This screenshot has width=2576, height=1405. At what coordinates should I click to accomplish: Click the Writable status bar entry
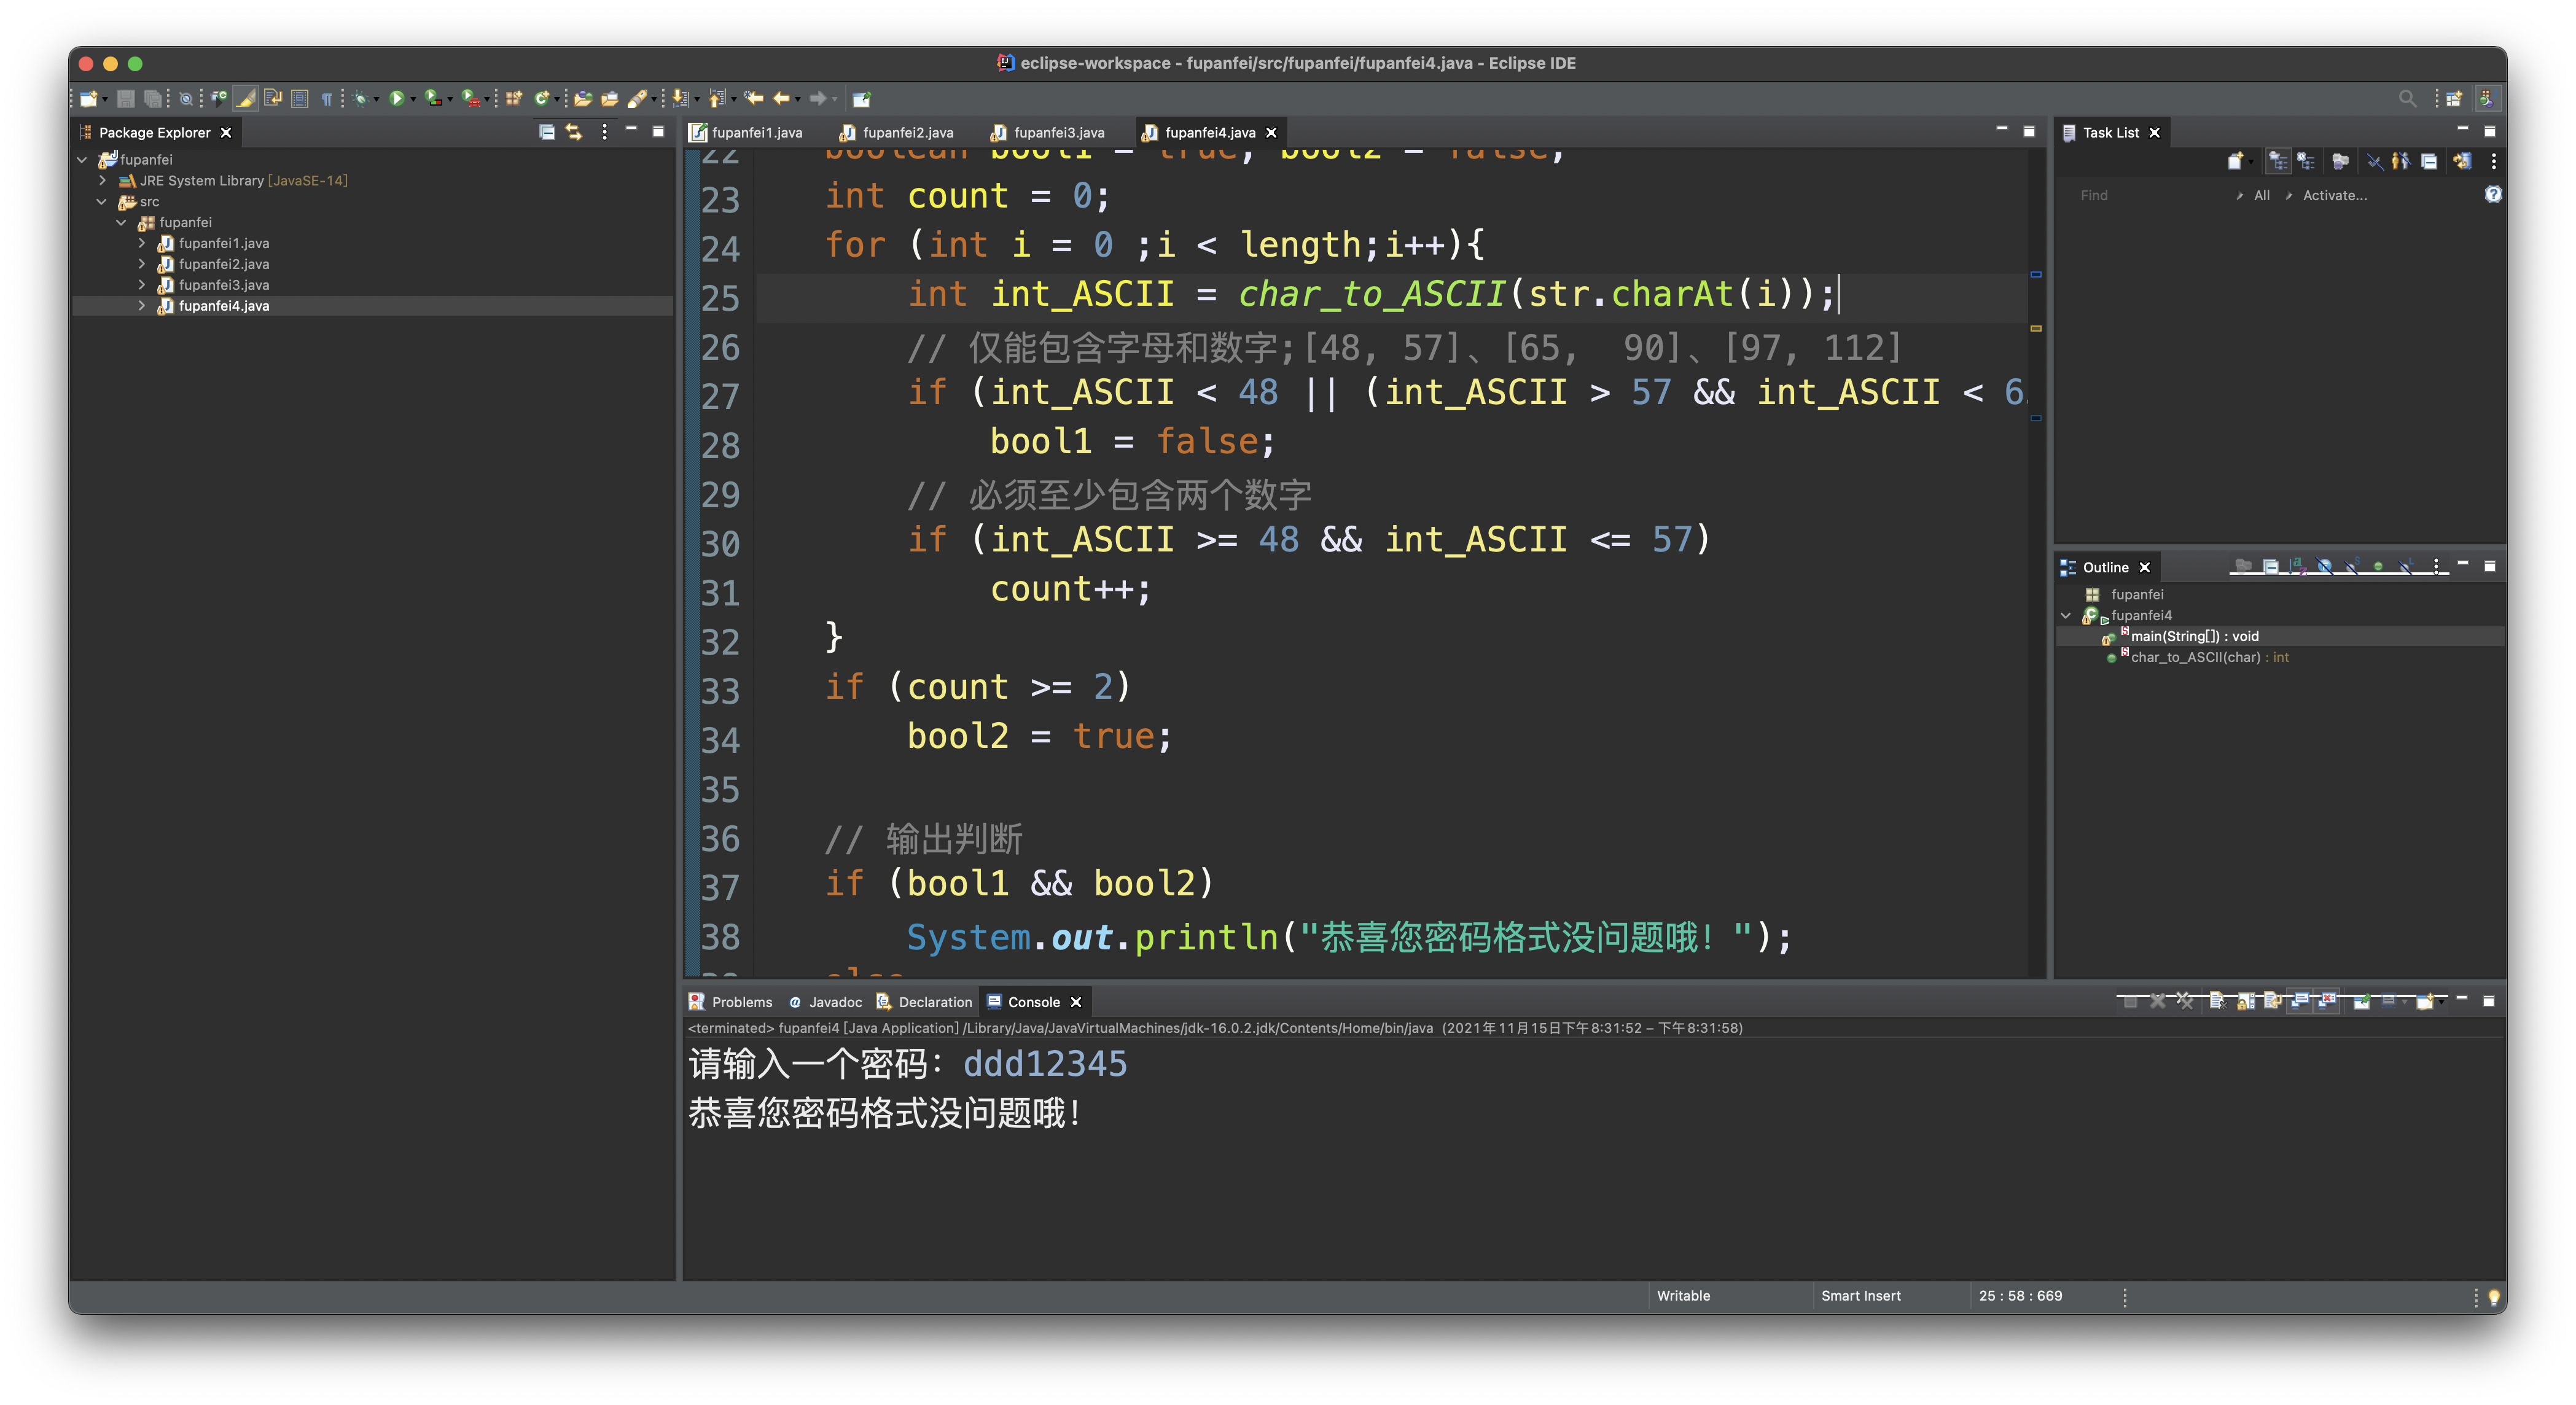click(x=1683, y=1295)
